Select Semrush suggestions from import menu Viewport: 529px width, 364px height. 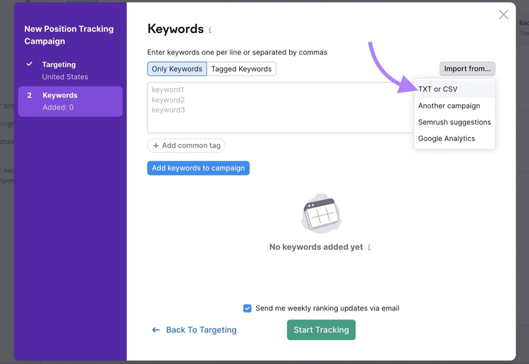tap(454, 123)
